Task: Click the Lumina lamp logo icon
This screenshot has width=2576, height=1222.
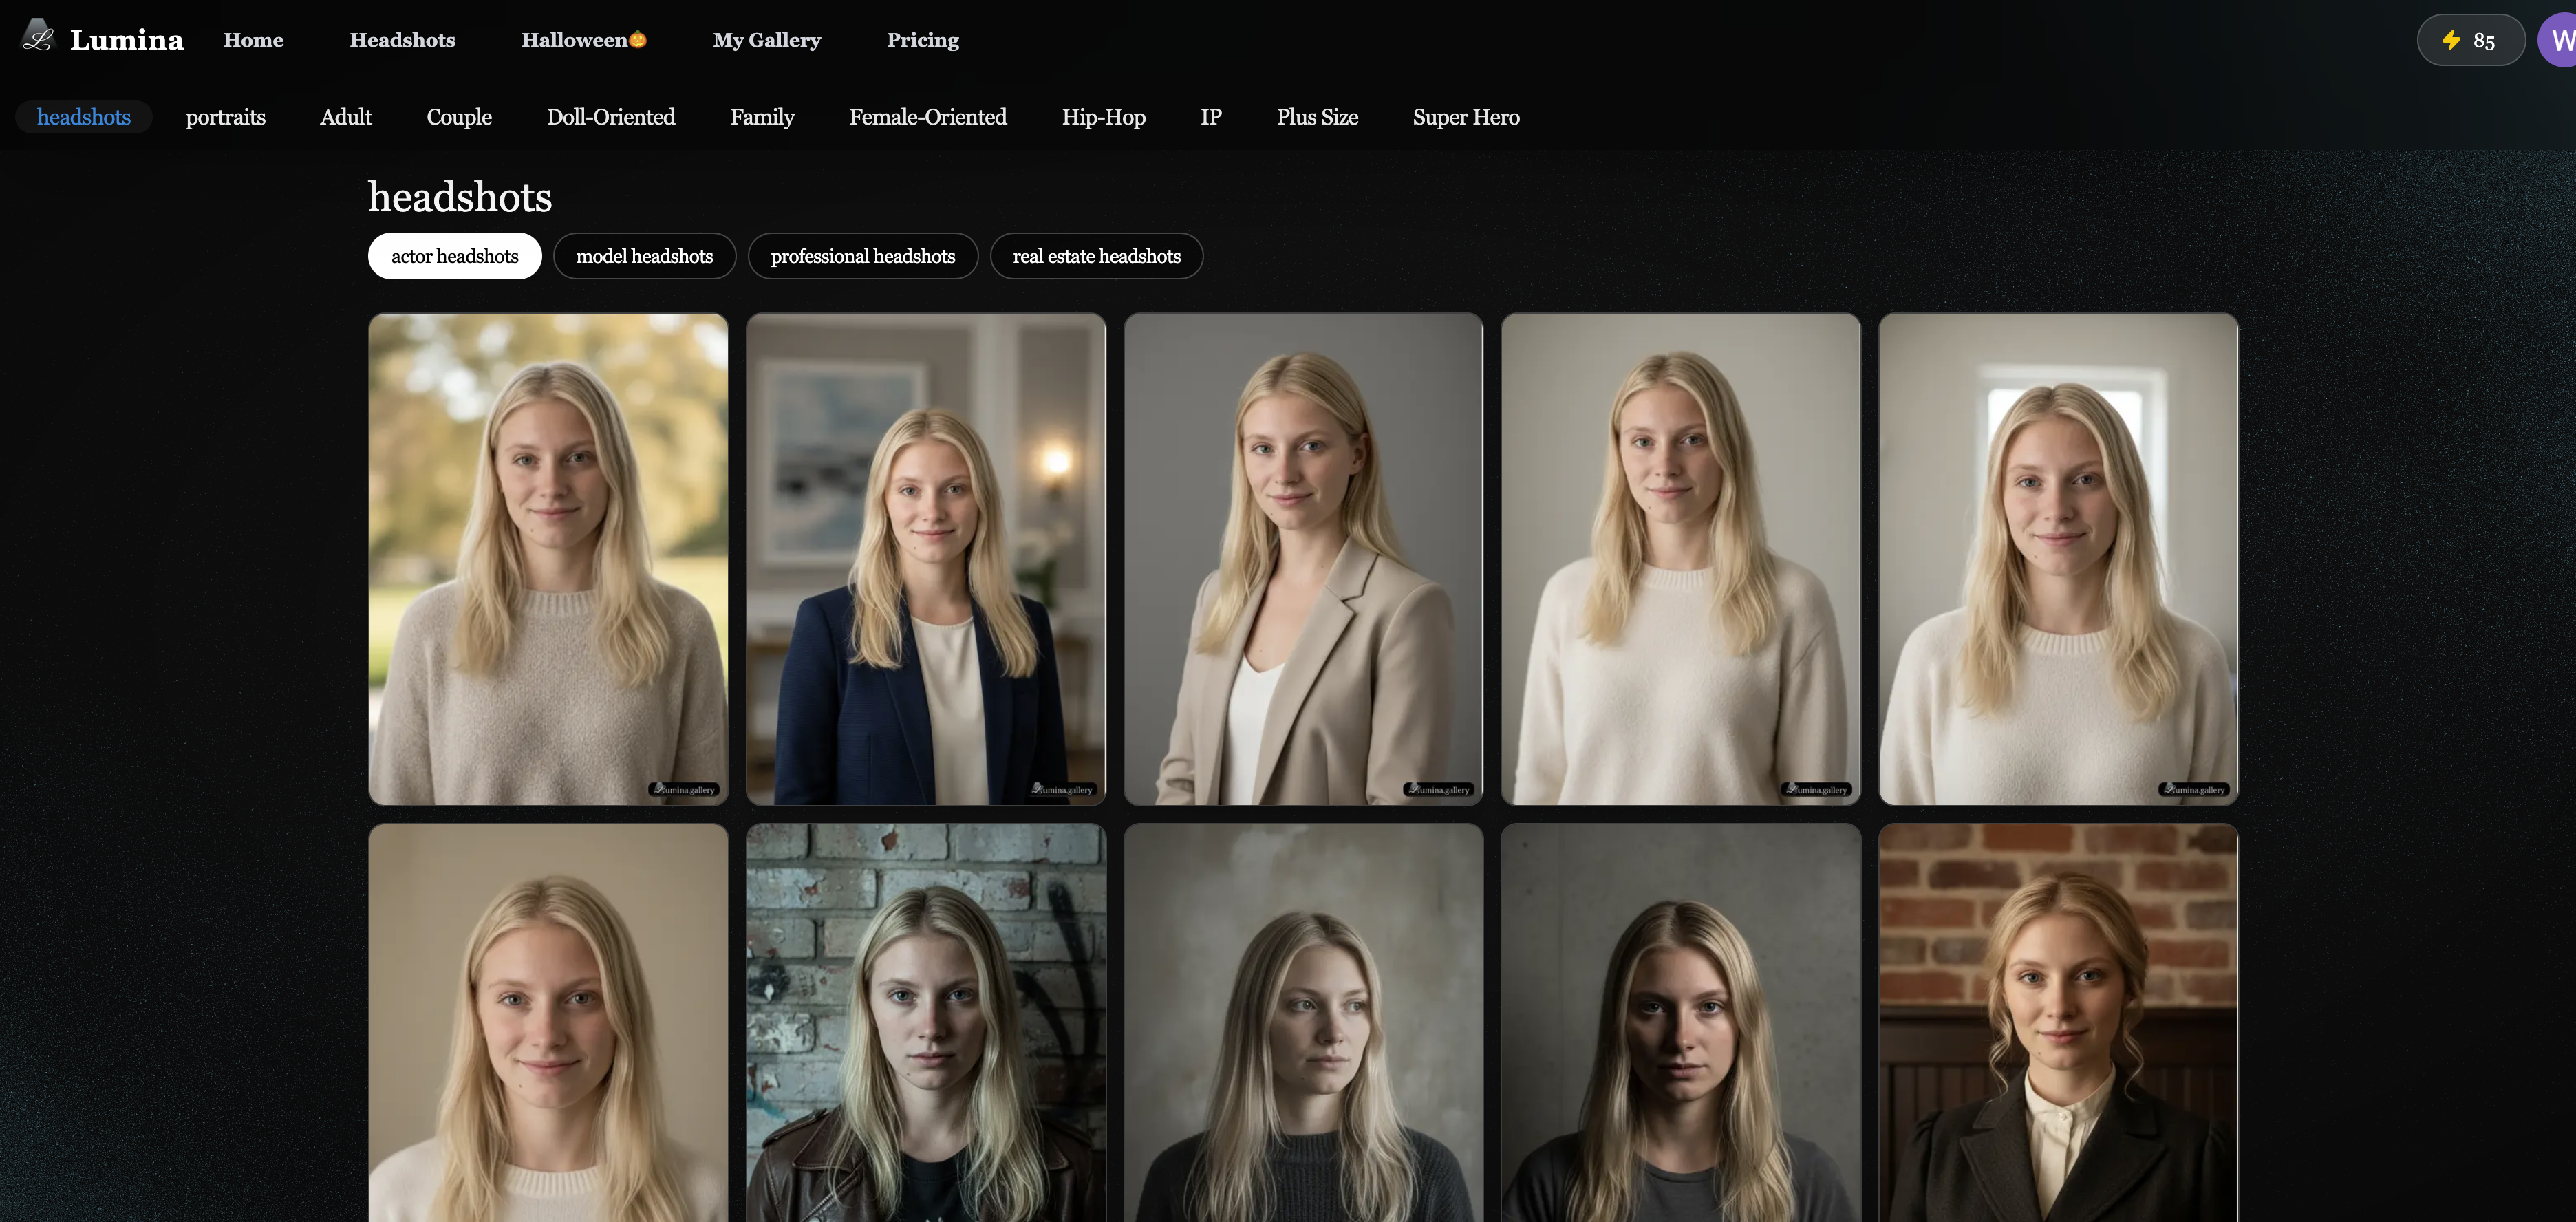Action: tap(37, 38)
